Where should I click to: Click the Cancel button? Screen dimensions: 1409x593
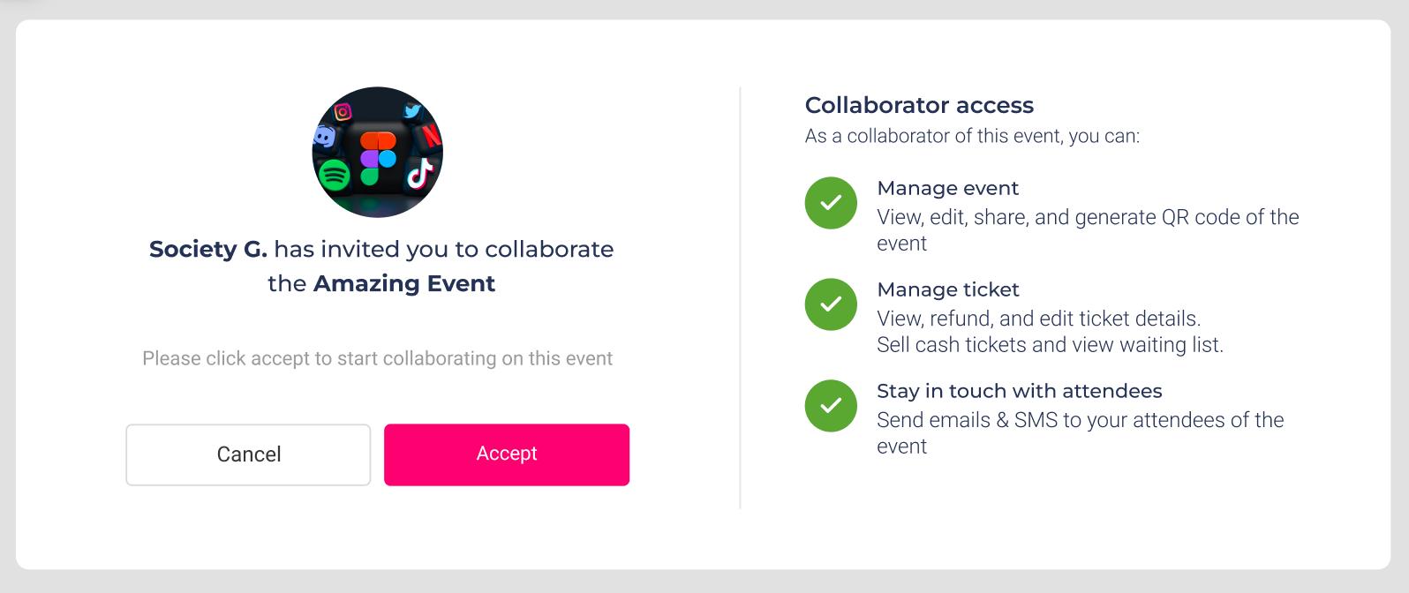248,454
